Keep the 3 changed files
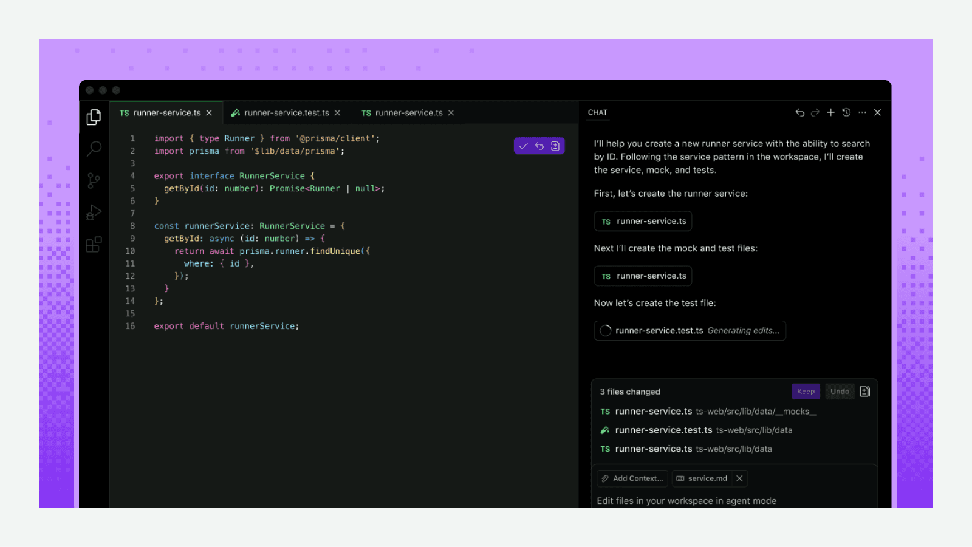972x547 pixels. 806,392
